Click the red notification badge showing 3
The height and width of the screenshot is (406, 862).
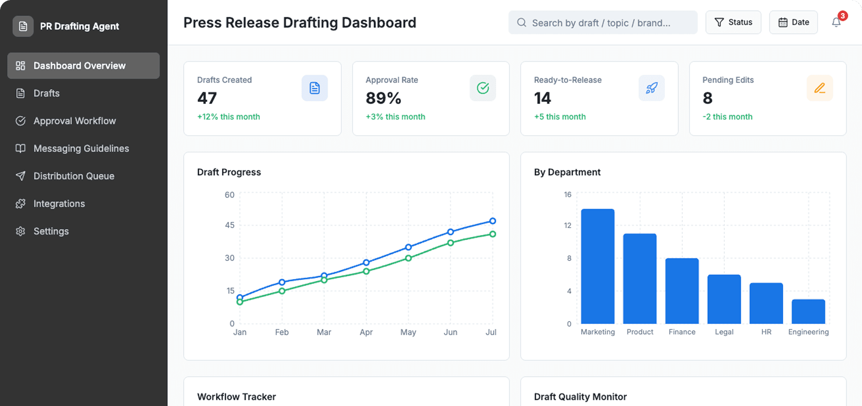[843, 16]
